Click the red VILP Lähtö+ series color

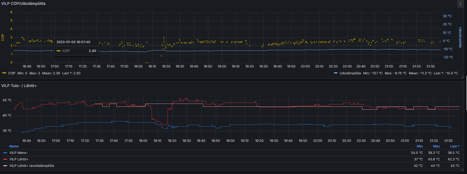5,159
